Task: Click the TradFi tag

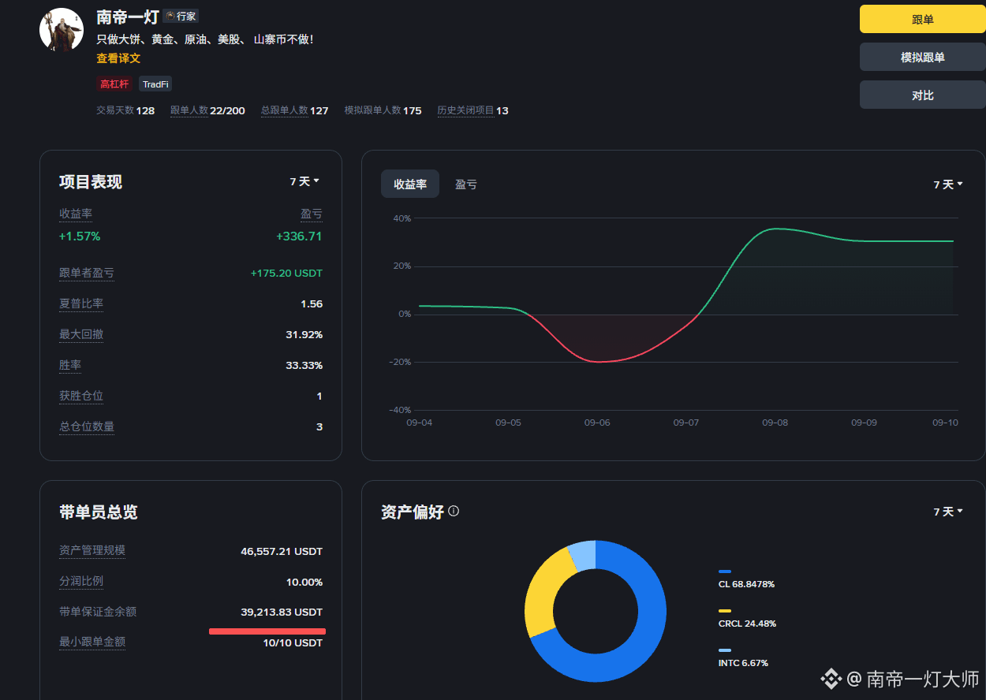Action: tap(155, 84)
